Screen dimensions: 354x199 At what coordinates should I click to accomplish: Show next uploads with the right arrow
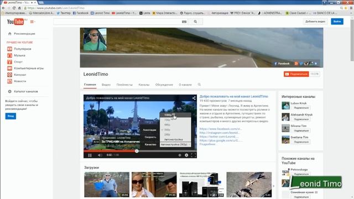273,186
